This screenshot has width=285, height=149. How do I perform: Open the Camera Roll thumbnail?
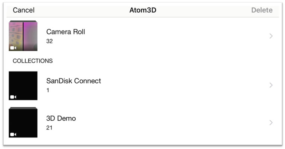[x=23, y=37]
